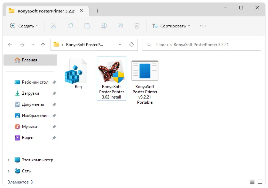The image size is (268, 188).
Task: Maximize the Explorer window
Action: tap(241, 8)
